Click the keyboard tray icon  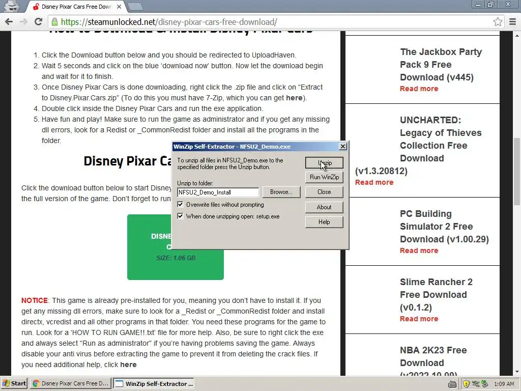point(452,384)
